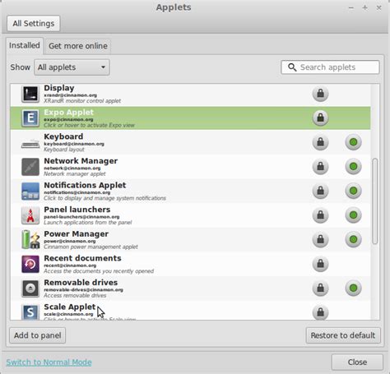Click the lock icon in Network Manager row
390x374 pixels.
click(320, 167)
